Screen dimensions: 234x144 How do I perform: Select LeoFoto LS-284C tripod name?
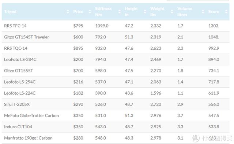point(20,59)
